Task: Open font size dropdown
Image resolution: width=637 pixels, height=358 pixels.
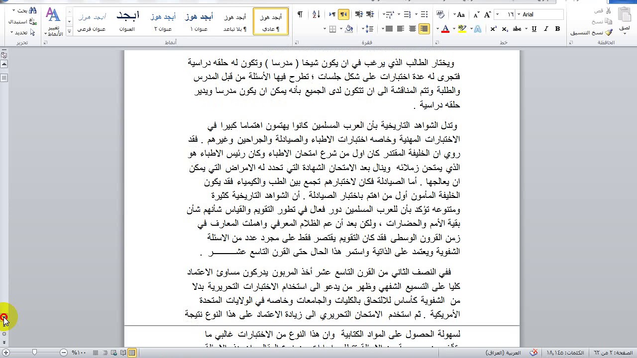Action: pyautogui.click(x=498, y=14)
